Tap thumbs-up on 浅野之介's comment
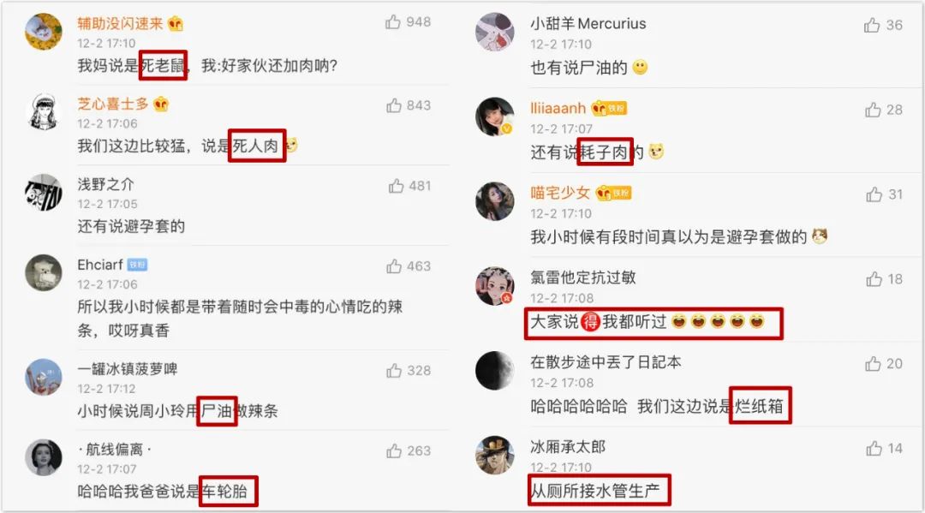The image size is (925, 513). 396,187
